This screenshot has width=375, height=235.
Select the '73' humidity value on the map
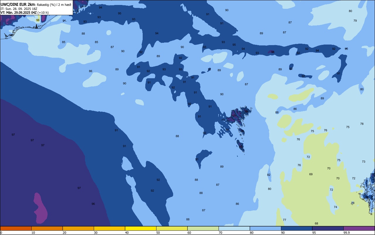click(x=364, y=162)
